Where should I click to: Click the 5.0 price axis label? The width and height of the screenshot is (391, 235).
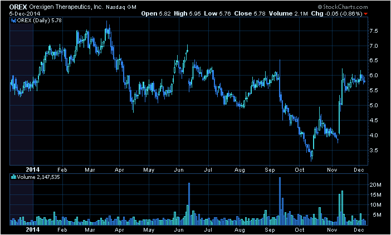click(x=375, y=105)
